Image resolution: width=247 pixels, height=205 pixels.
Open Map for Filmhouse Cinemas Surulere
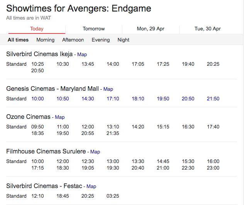95,152
